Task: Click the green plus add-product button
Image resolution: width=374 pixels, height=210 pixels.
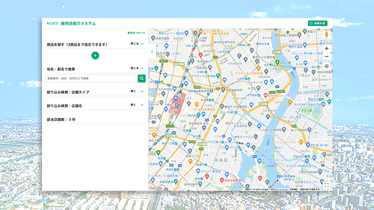Action: coord(95,56)
